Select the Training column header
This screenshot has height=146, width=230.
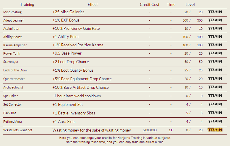coord(27,4)
